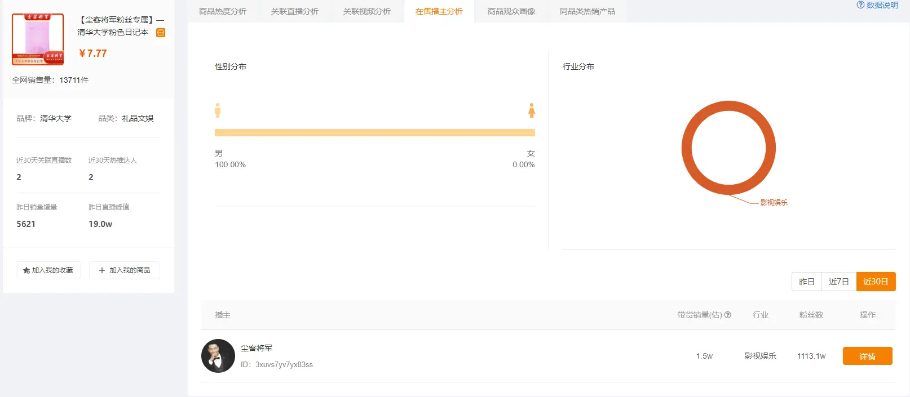The image size is (910, 397).
Task: Open the 商品观众画像 tab
Action: pyautogui.click(x=511, y=11)
